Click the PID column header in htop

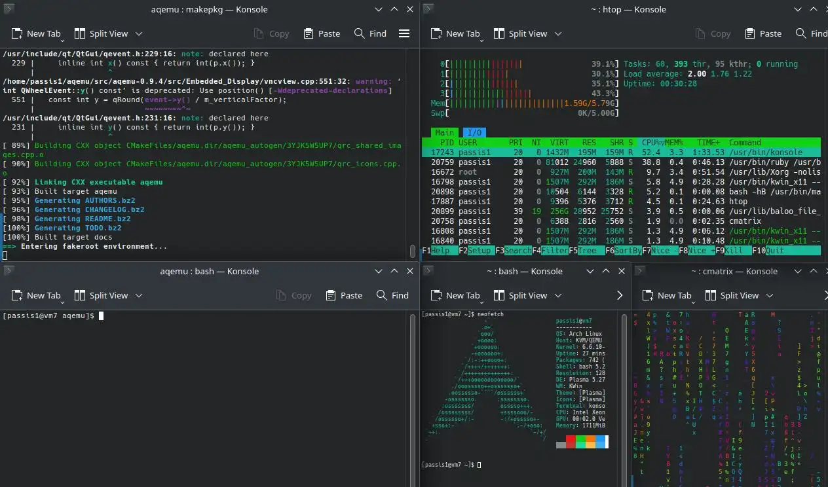click(x=447, y=142)
